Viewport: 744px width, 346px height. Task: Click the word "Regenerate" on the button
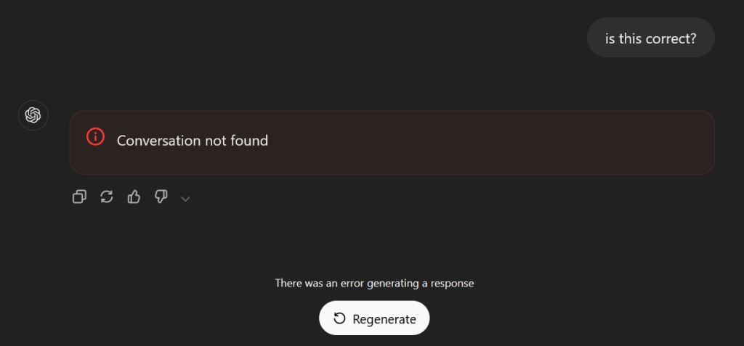coord(384,319)
